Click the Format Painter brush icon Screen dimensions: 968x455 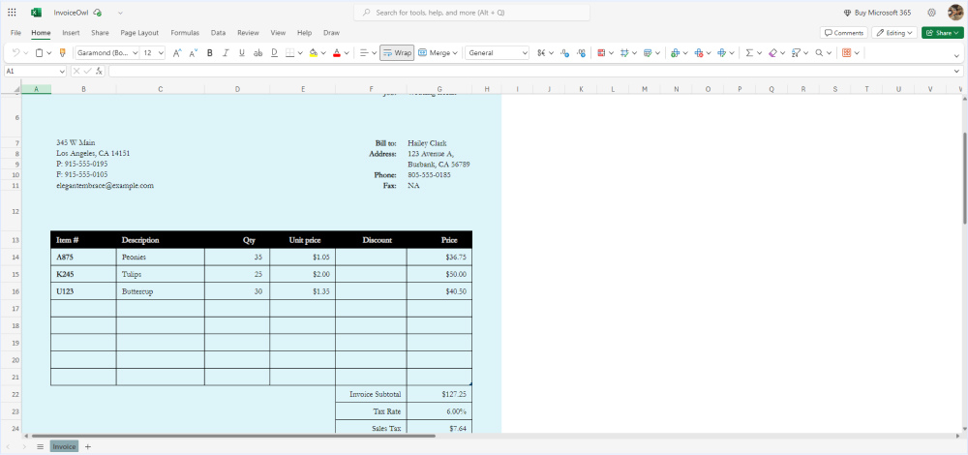pyautogui.click(x=62, y=53)
